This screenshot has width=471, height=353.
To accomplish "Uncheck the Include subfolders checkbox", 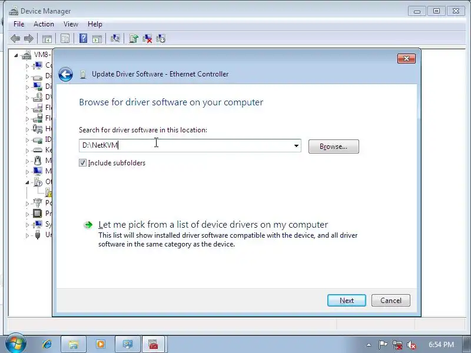I will point(82,163).
